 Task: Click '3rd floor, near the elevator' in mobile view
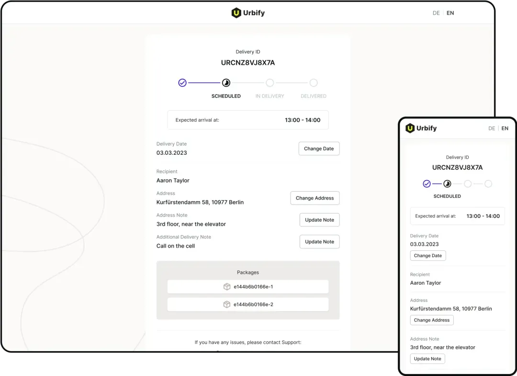[442, 347]
